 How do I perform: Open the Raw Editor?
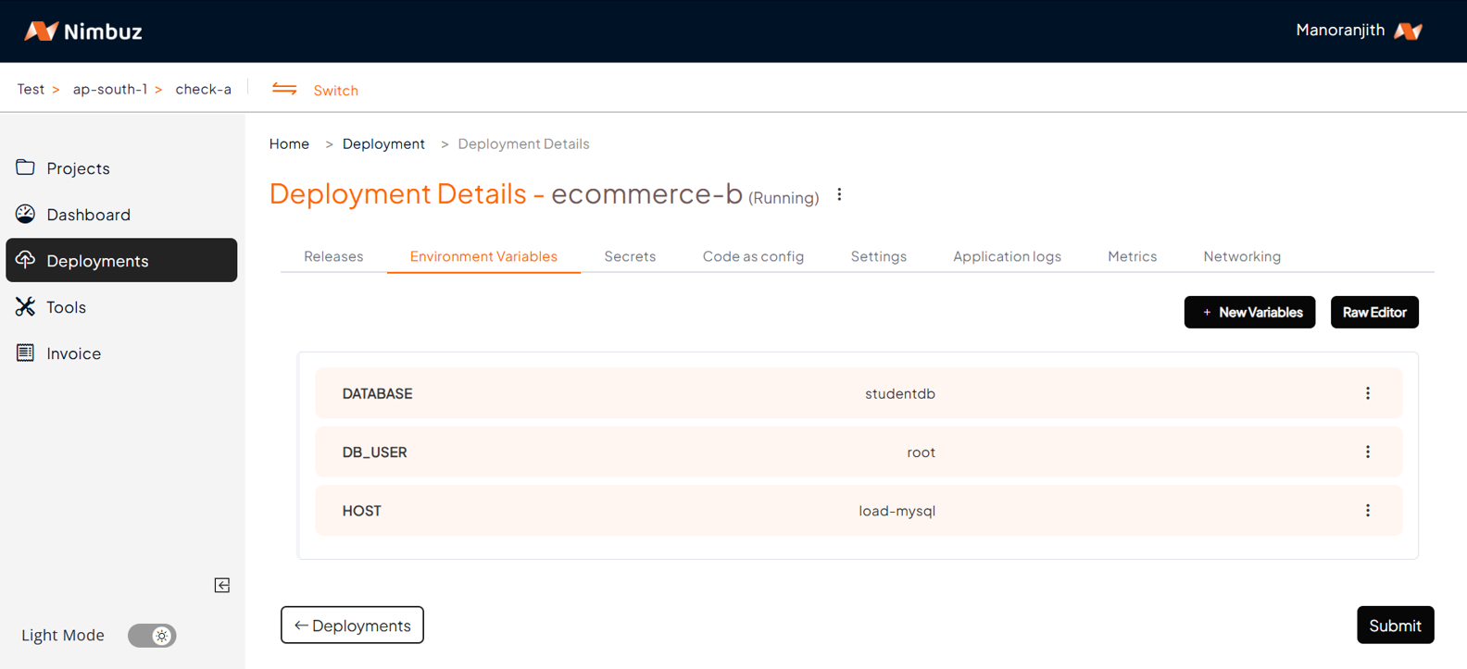[1374, 313]
